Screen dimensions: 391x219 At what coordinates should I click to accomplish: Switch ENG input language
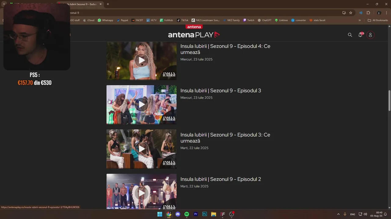coord(353,214)
